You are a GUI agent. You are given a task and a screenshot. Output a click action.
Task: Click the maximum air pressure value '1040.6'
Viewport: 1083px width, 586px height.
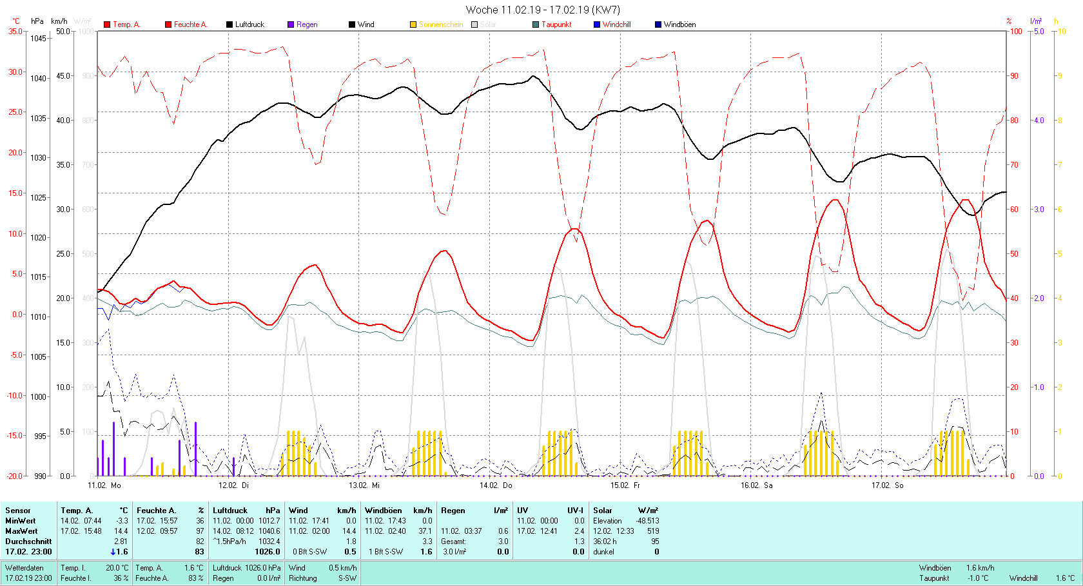269,531
